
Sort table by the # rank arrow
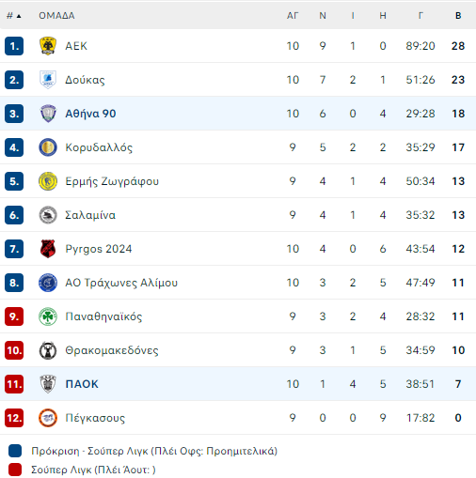click(14, 16)
